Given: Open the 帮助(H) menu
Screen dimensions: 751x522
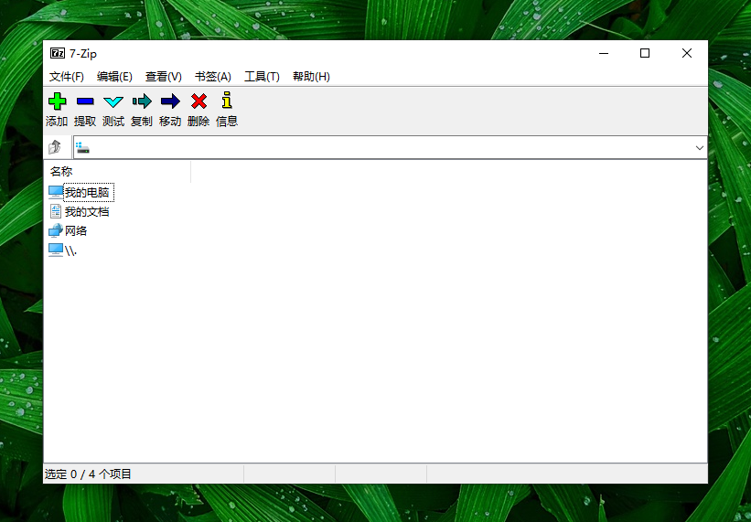Looking at the screenshot, I should [311, 77].
